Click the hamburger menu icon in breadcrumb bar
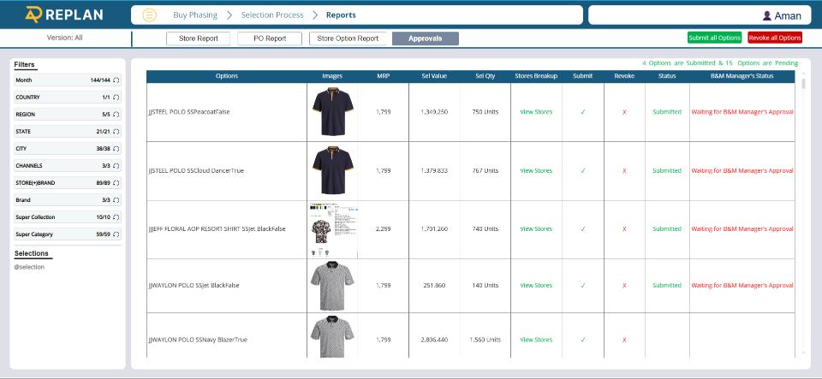The image size is (822, 379). point(150,15)
